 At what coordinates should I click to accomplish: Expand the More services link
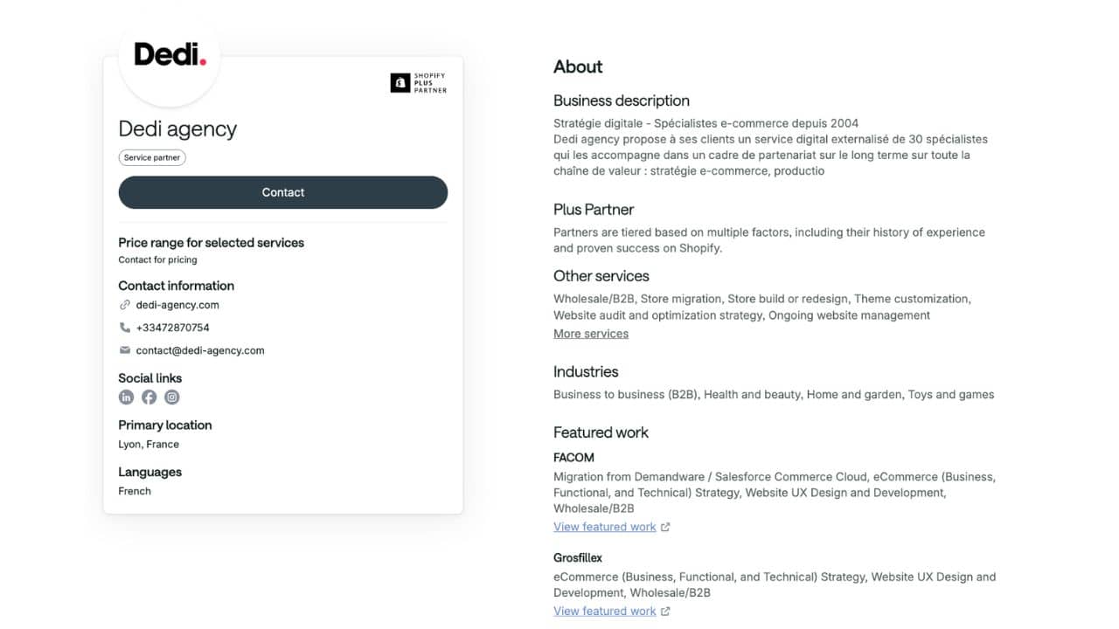pyautogui.click(x=590, y=334)
